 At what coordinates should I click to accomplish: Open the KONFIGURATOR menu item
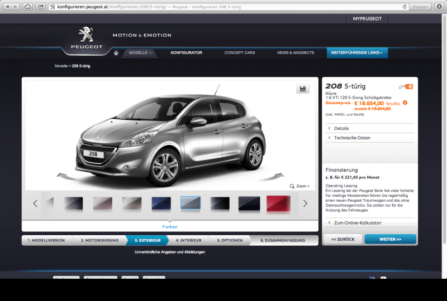click(x=187, y=52)
